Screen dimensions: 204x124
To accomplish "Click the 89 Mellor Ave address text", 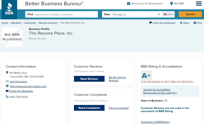I will (18, 73).
